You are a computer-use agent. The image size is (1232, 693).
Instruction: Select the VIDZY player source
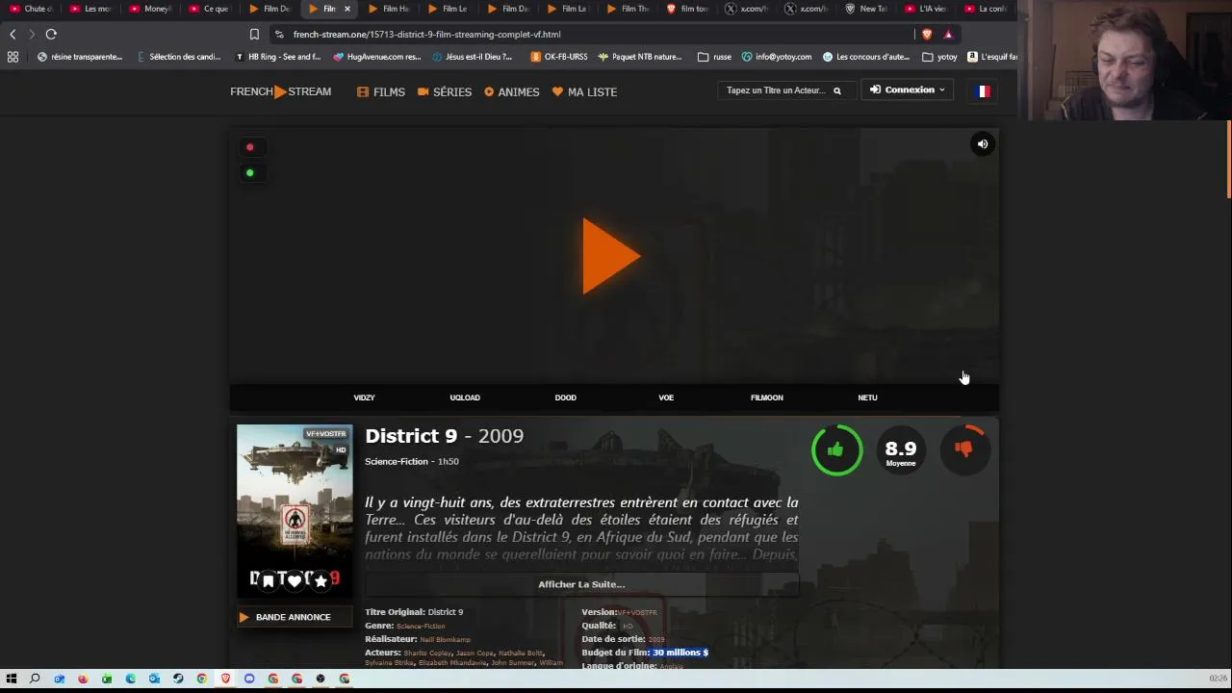[x=364, y=398]
